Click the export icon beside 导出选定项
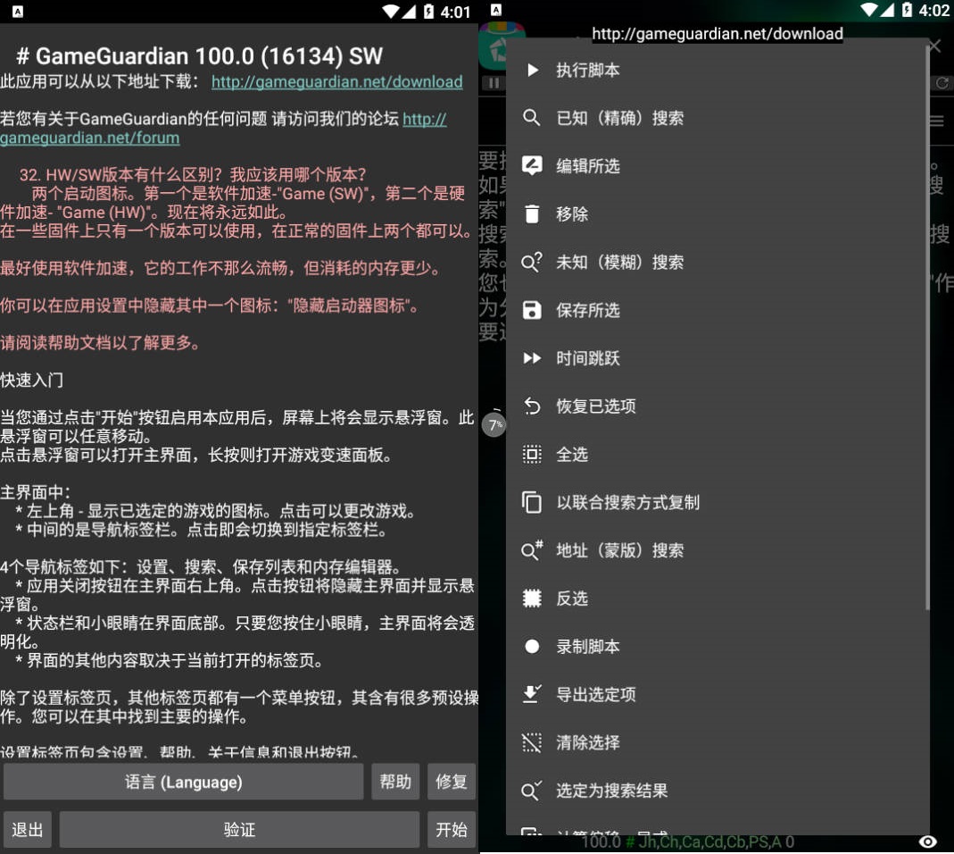Screen dimensions: 954x854 point(532,694)
